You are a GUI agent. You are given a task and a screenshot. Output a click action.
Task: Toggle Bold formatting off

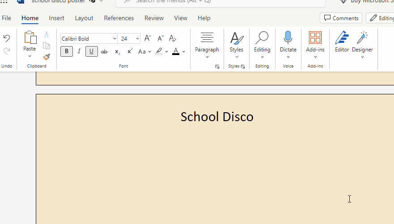(x=67, y=51)
